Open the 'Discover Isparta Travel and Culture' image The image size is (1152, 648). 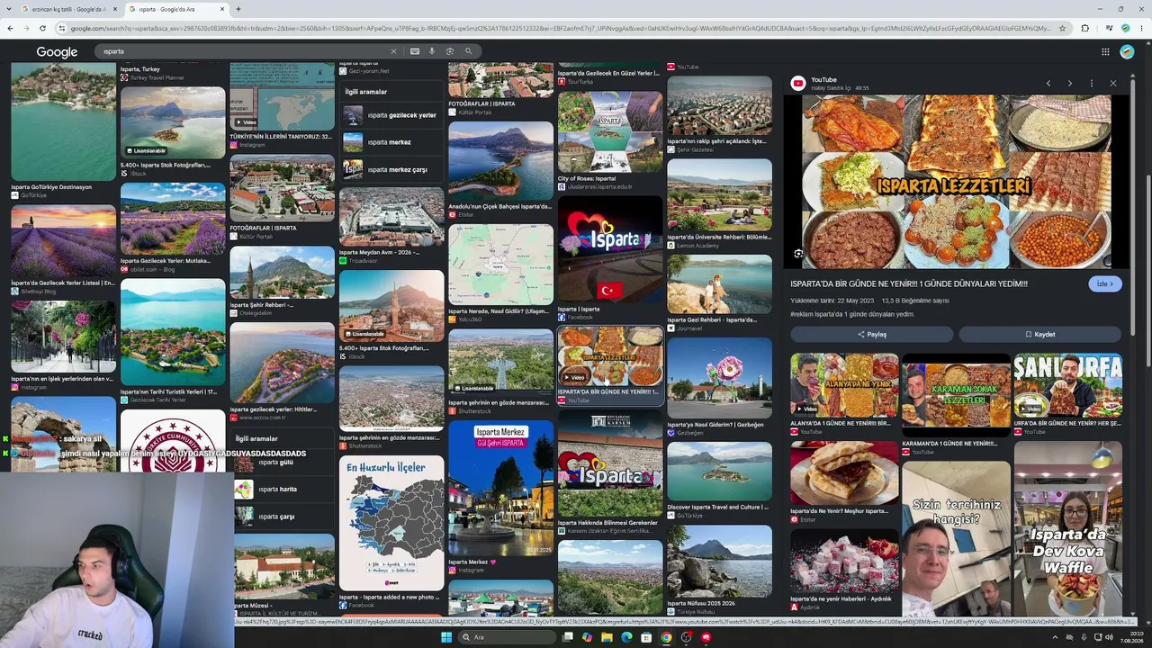[719, 471]
